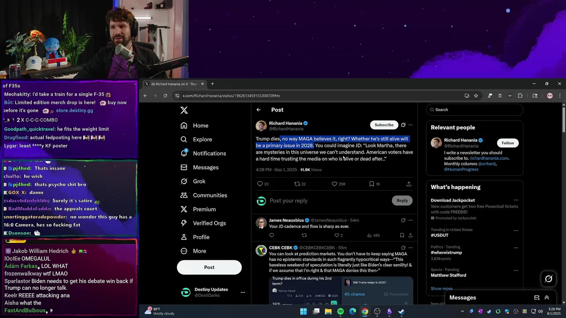Open richardhanania.com link
566x318 pixels.
point(489,158)
